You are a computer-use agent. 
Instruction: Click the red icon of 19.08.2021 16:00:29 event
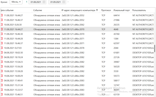click(2, 76)
